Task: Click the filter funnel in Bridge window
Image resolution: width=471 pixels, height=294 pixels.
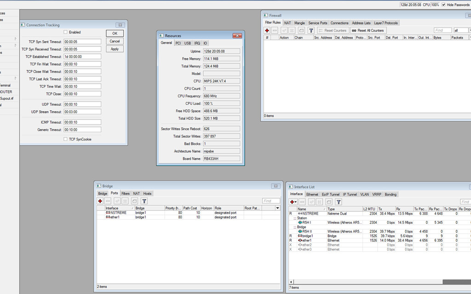Action: [144, 201]
